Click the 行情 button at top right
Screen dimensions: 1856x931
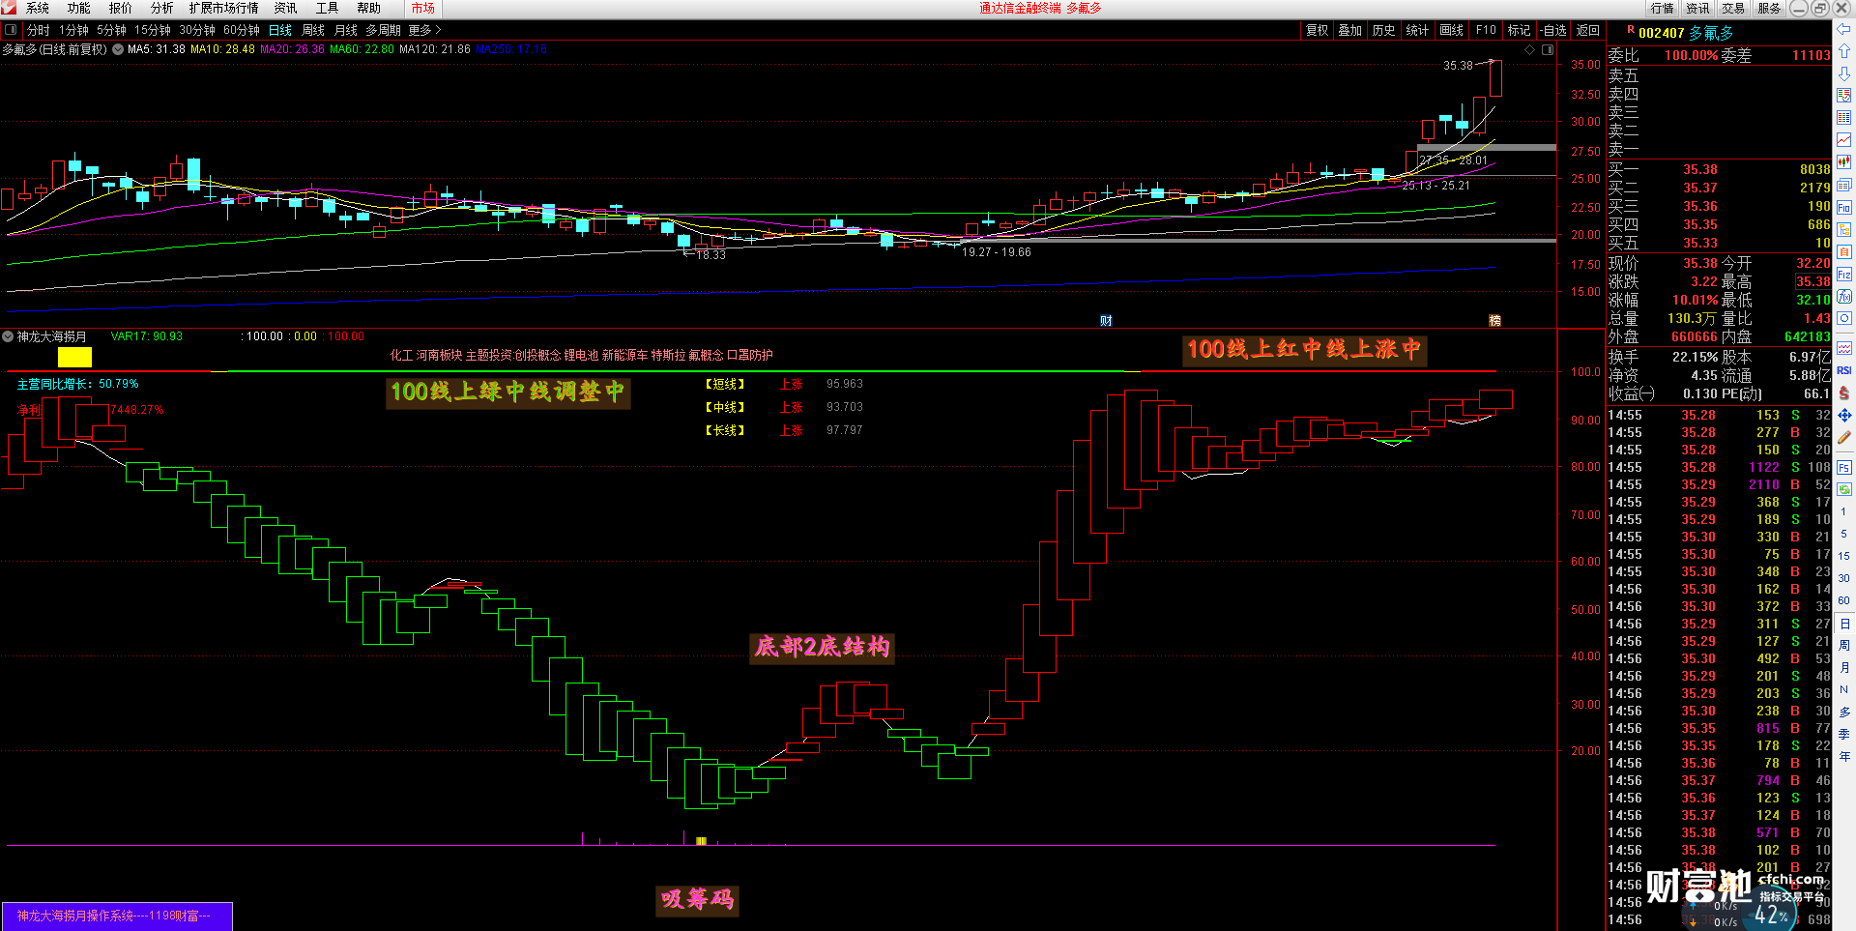(x=1663, y=8)
